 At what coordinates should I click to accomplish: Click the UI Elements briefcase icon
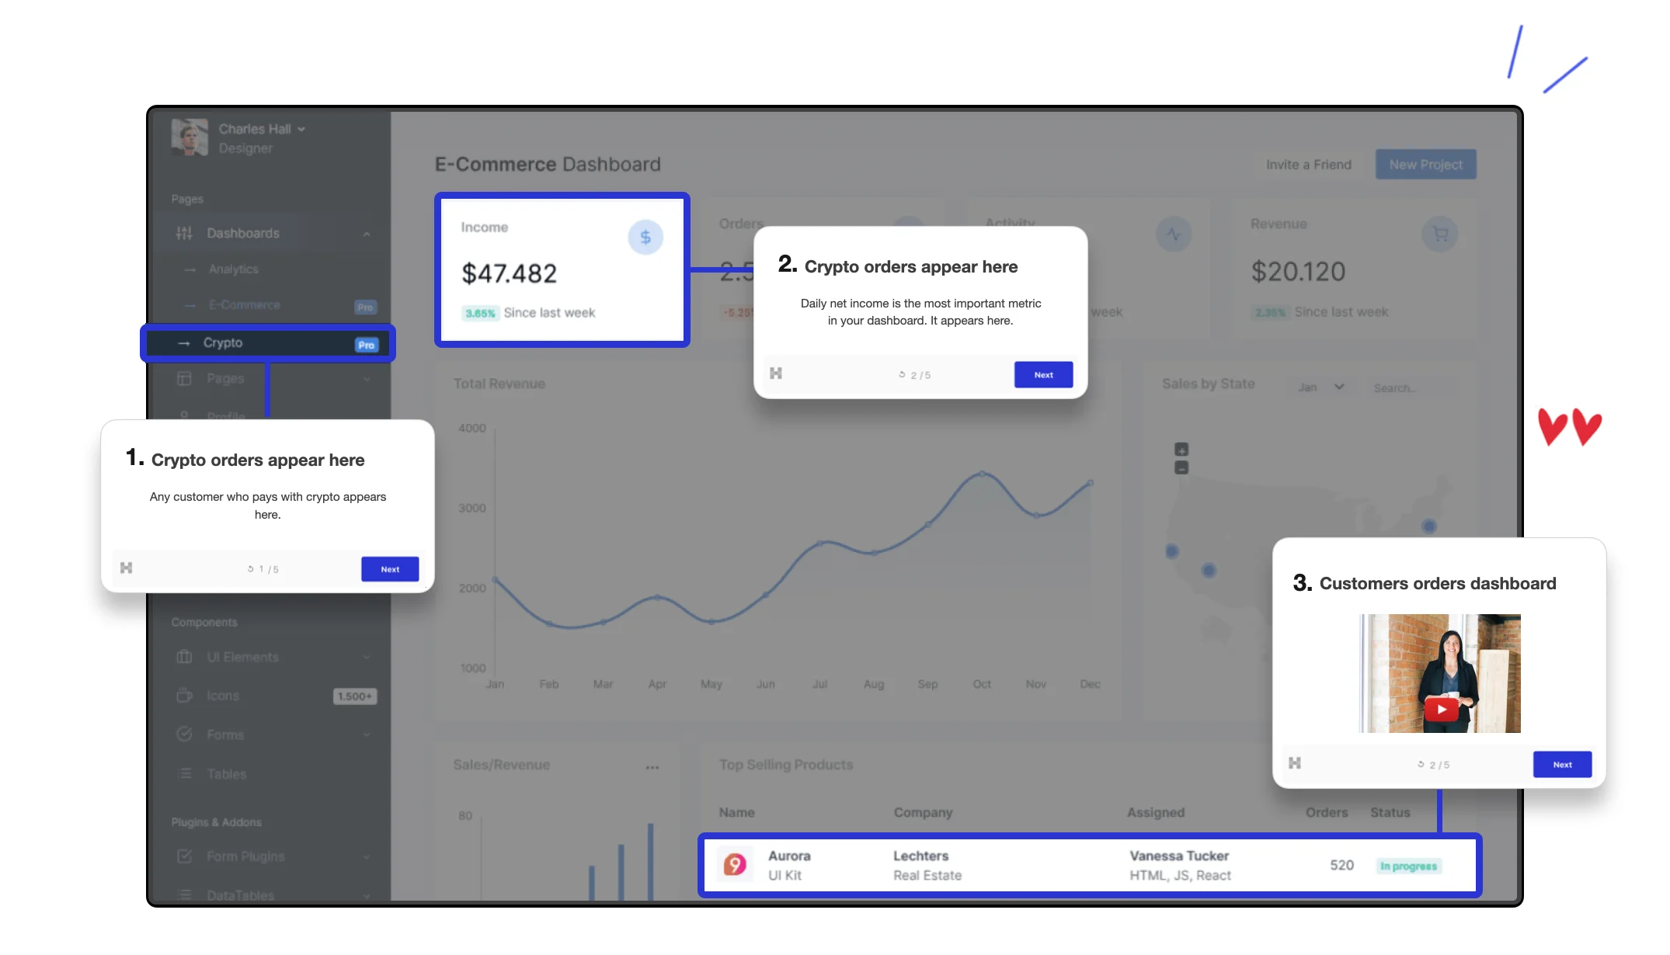[x=184, y=657]
